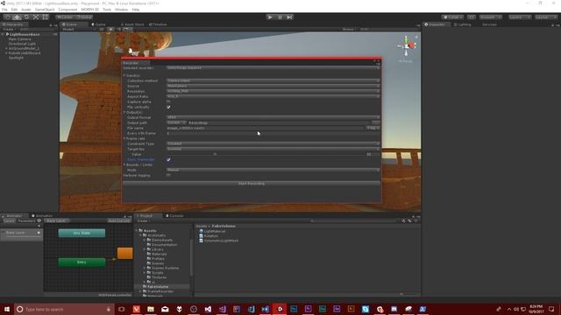The image size is (561, 315).
Task: Open the Component menu
Action: 67,10
